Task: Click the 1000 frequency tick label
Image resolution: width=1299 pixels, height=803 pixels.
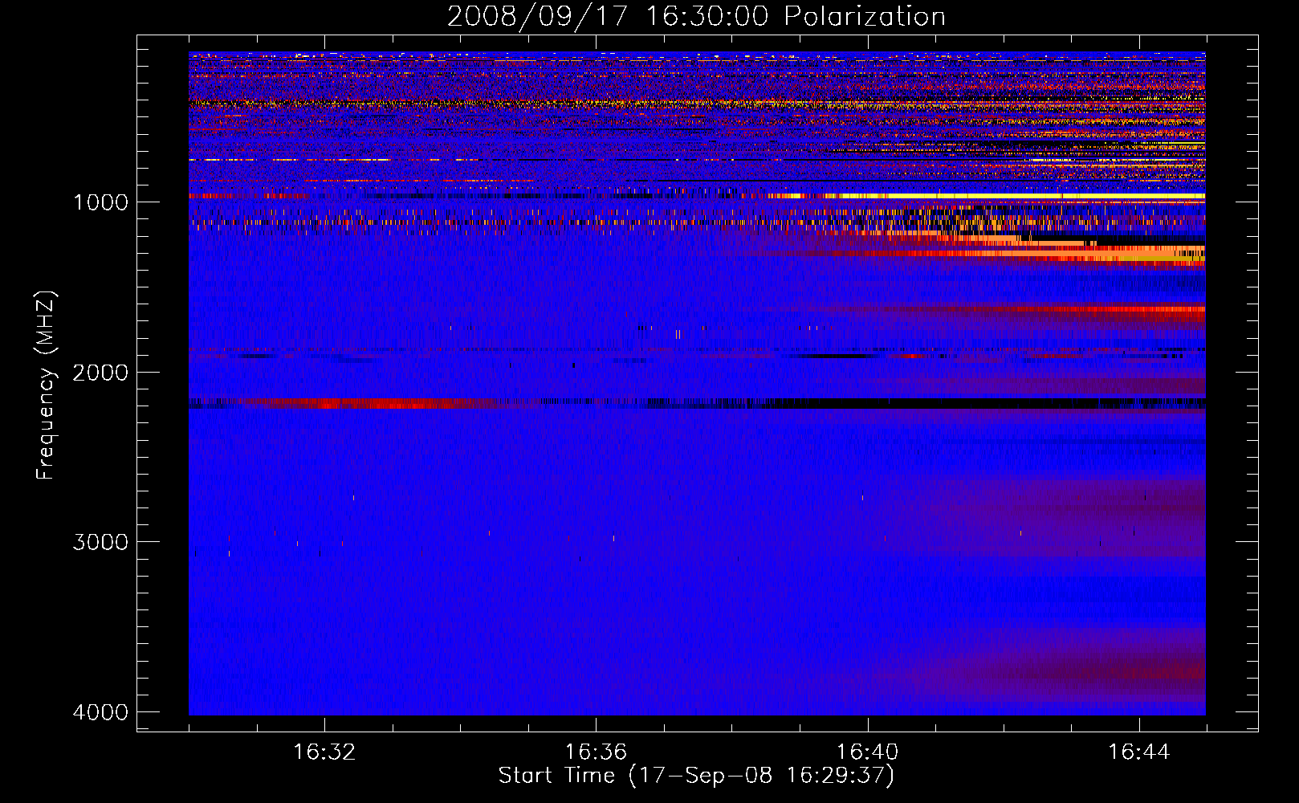Action: pos(101,202)
